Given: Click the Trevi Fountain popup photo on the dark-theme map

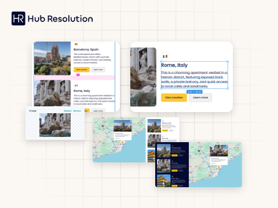Looking at the screenshot, I should [219, 151].
